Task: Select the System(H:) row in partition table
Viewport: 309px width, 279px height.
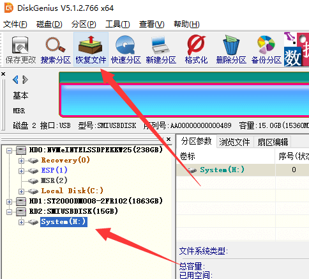Action: tap(243, 170)
